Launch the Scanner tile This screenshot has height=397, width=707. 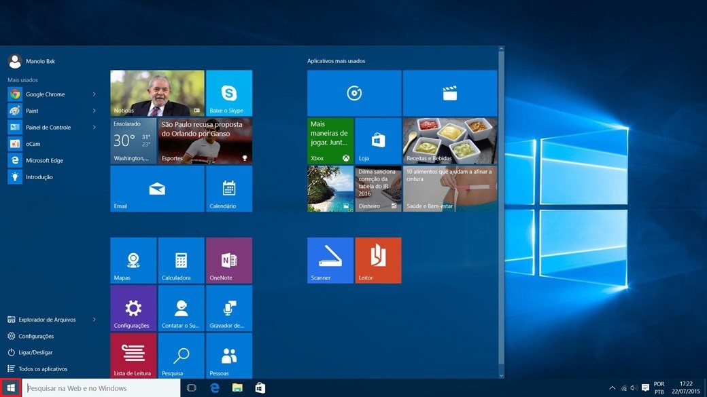click(x=330, y=261)
